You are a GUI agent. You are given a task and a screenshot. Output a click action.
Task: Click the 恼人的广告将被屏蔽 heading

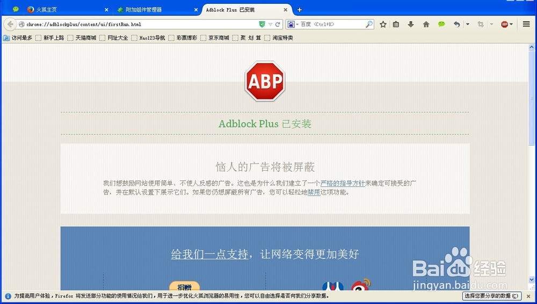[265, 167]
